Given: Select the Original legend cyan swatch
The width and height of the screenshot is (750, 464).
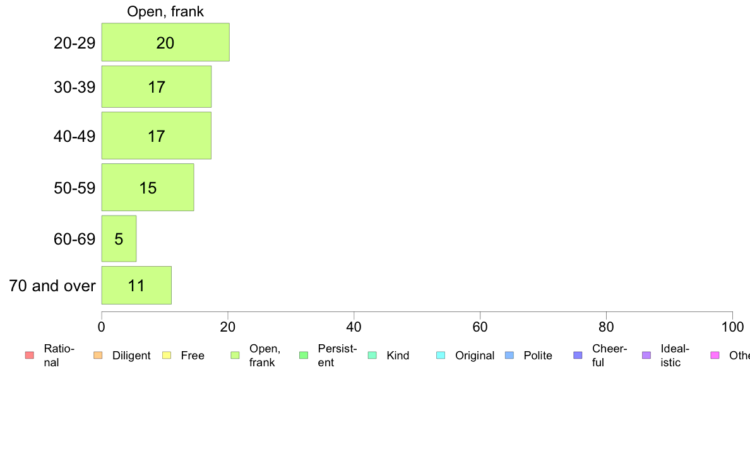Looking at the screenshot, I should pyautogui.click(x=441, y=355).
